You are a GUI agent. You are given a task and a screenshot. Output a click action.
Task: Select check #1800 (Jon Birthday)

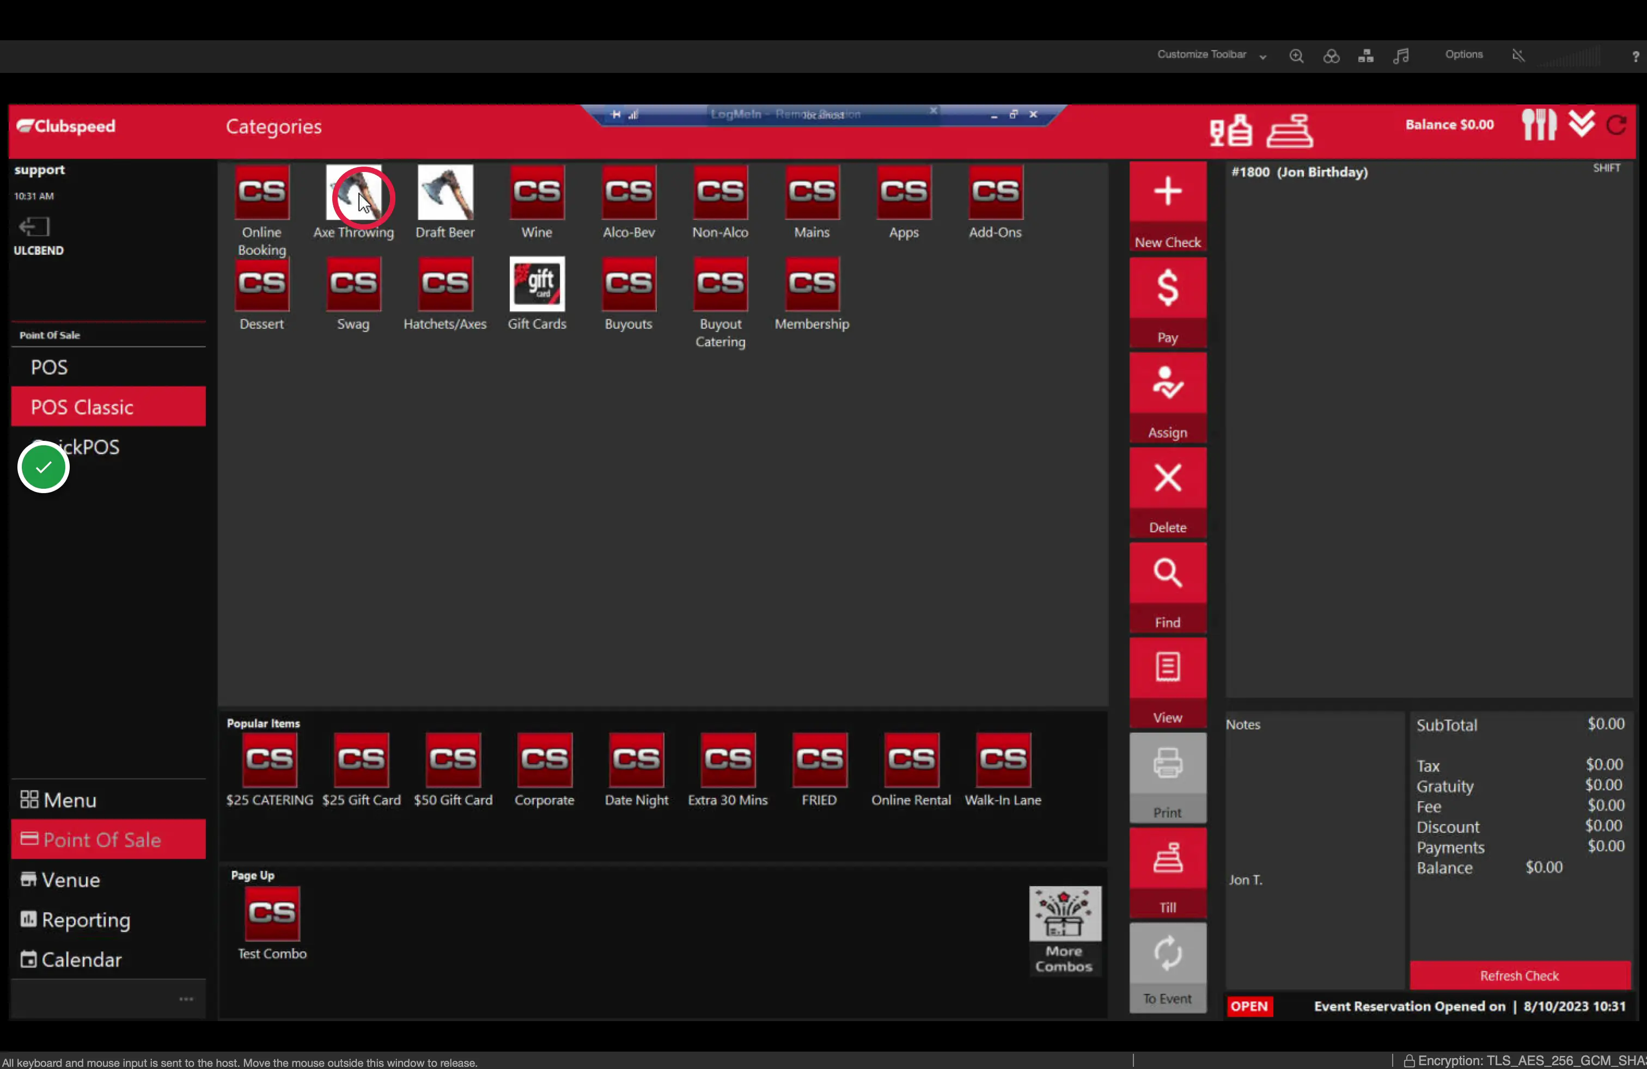point(1300,172)
